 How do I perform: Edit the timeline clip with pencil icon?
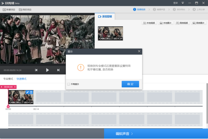pyautogui.click(x=27, y=92)
